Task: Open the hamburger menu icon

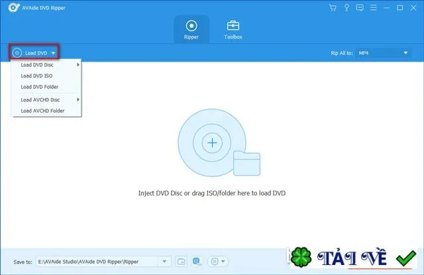Action: pos(373,7)
